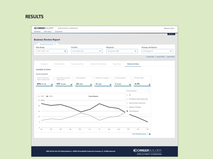Click info icon on Closed Disputes card

[130, 85]
